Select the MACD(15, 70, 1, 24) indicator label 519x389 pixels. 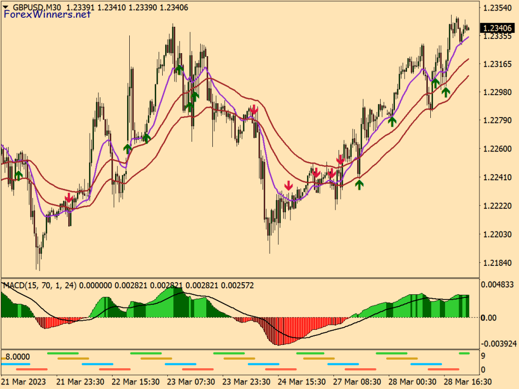pos(40,285)
